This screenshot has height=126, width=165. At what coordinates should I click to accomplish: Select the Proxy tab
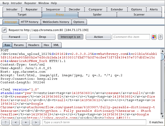pyautogui.click(x=60, y=14)
